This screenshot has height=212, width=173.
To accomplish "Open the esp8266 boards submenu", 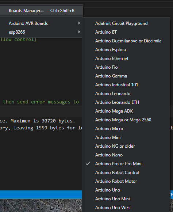I will [x=41, y=32].
